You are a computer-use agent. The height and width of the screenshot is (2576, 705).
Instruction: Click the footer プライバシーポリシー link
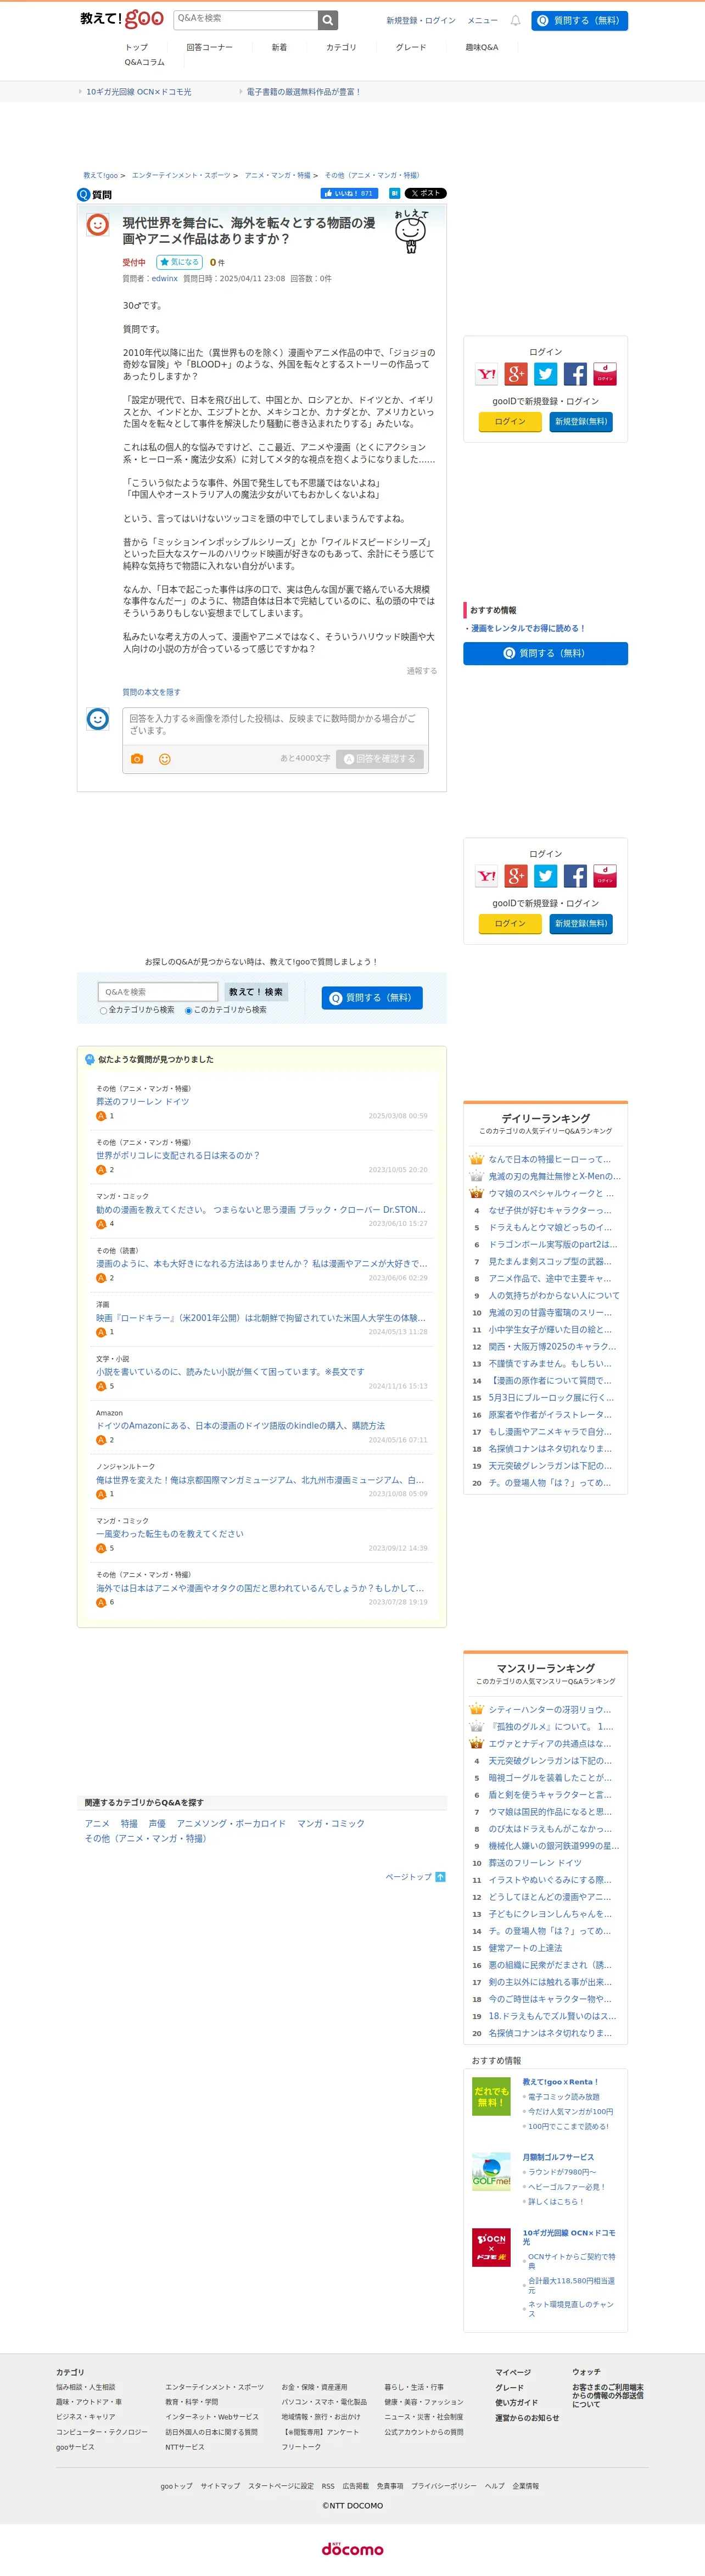pyautogui.click(x=444, y=2486)
